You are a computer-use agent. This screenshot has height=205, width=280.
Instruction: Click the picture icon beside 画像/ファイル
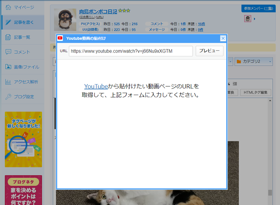coord(8,67)
